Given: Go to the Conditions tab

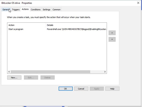Looking at the screenshot, I should 35,10.
